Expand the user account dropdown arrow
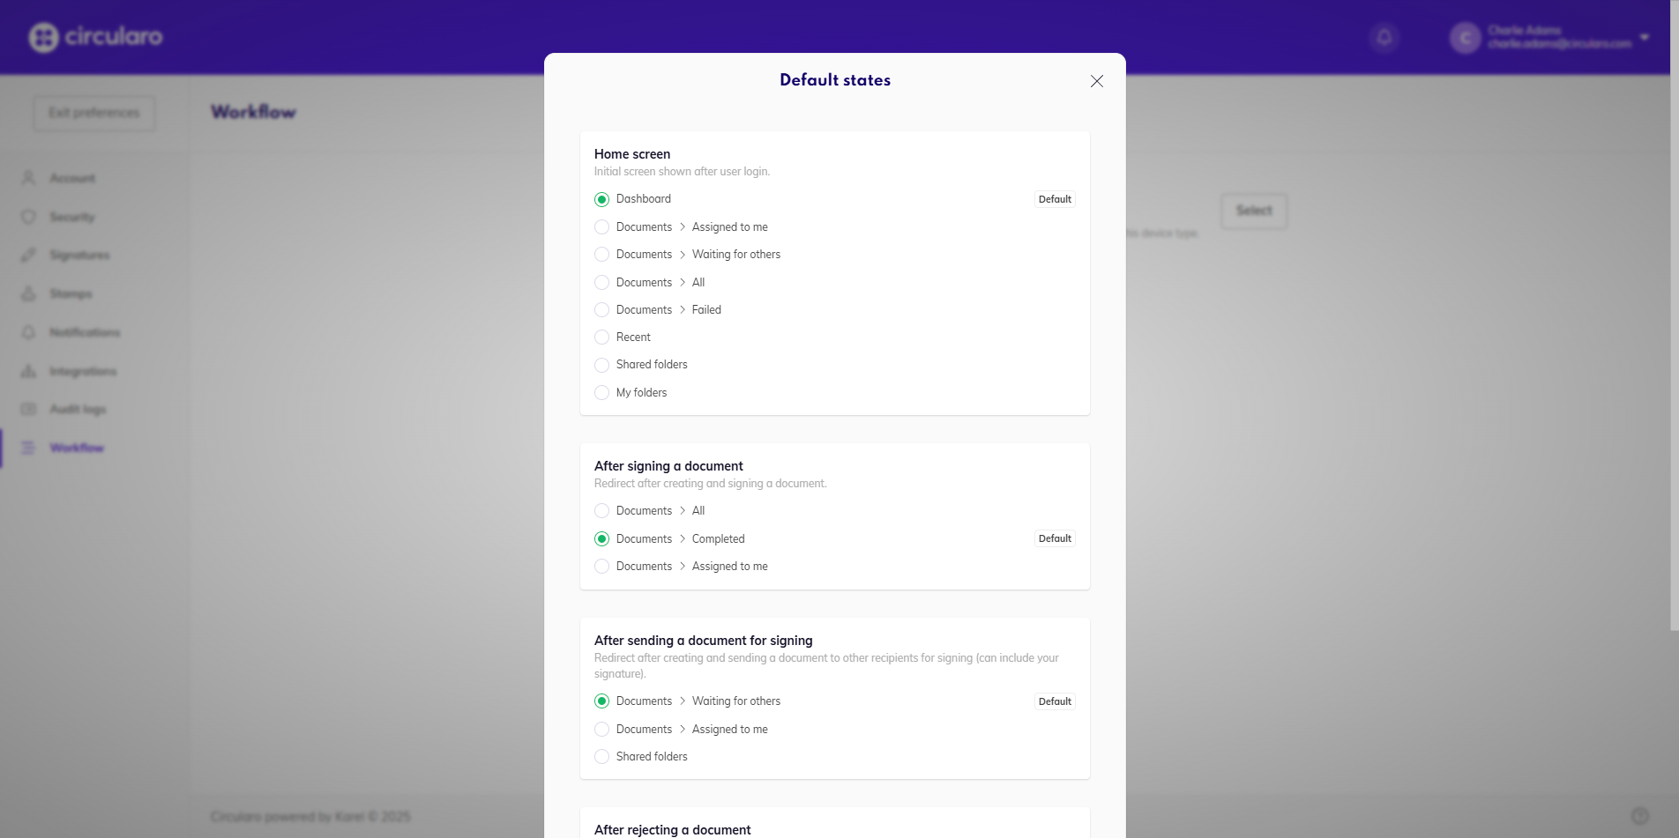1679x838 pixels. pos(1645,37)
